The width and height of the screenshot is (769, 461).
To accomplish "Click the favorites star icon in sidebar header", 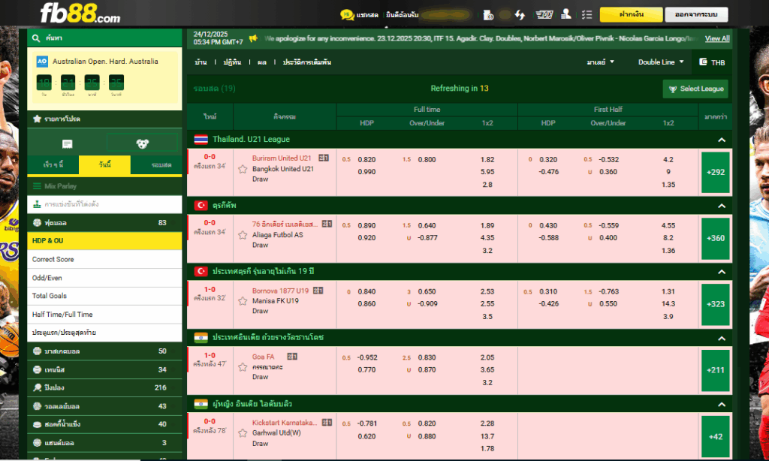I will (x=37, y=119).
